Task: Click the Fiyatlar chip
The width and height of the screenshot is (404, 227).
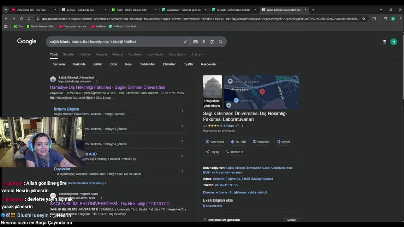Action: (188, 64)
